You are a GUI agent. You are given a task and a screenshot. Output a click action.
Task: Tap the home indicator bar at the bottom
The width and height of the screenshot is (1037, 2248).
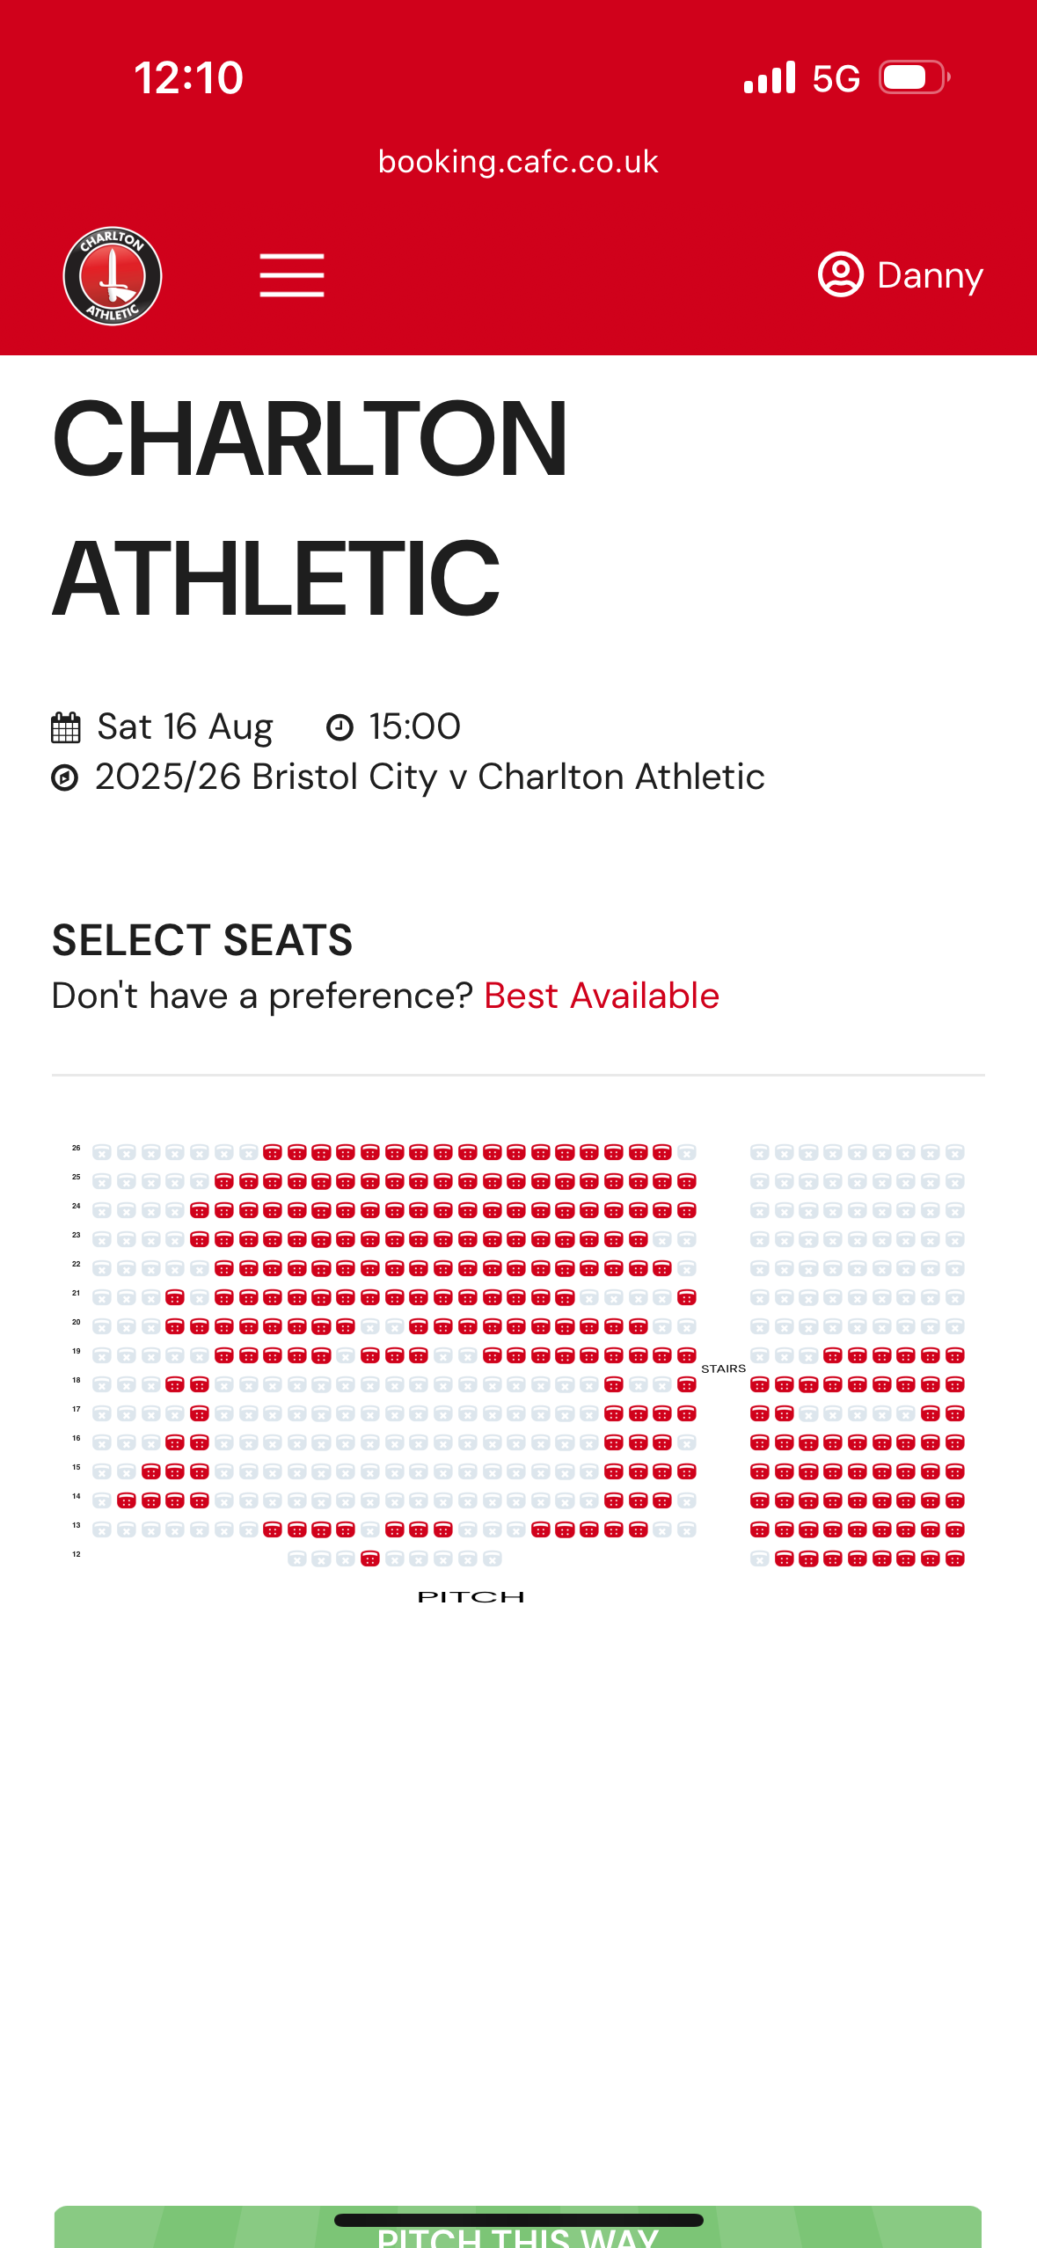point(518,2220)
